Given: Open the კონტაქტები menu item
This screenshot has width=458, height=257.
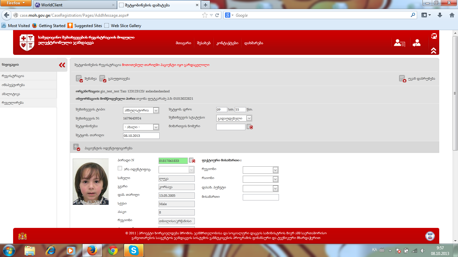Looking at the screenshot, I should [227, 43].
